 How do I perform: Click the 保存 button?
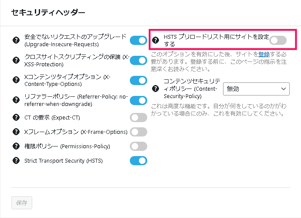click(x=22, y=203)
